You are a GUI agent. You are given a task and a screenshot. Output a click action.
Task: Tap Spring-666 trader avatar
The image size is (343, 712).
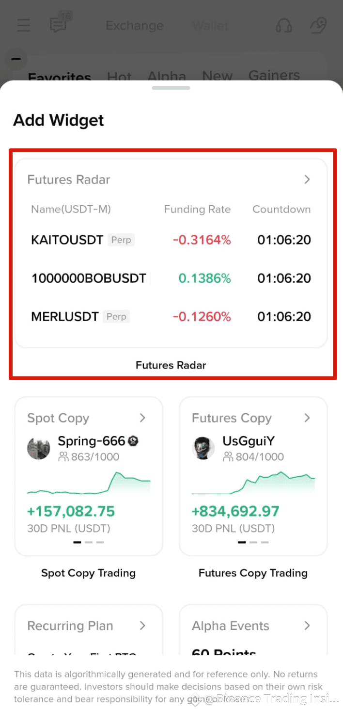coord(39,449)
